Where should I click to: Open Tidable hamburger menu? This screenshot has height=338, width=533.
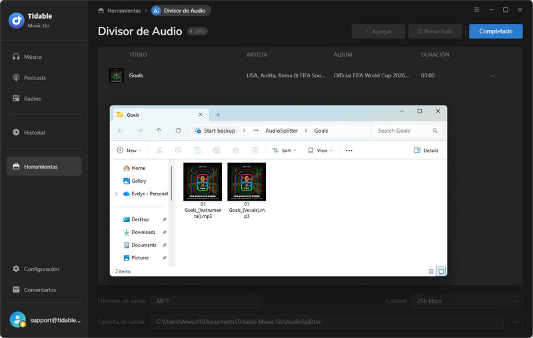pos(477,10)
